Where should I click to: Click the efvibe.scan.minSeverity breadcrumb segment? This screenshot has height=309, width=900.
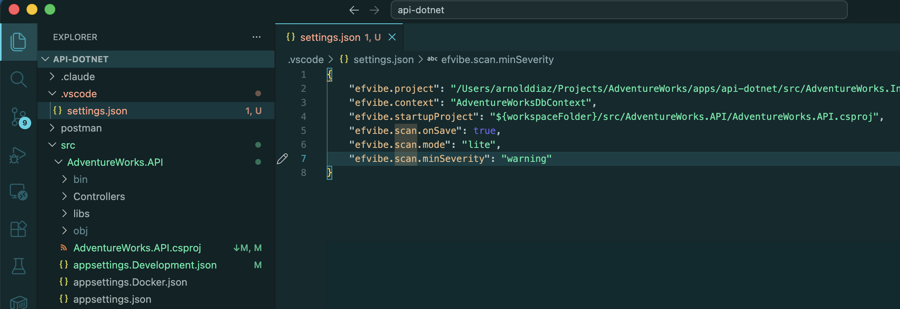pyautogui.click(x=497, y=60)
